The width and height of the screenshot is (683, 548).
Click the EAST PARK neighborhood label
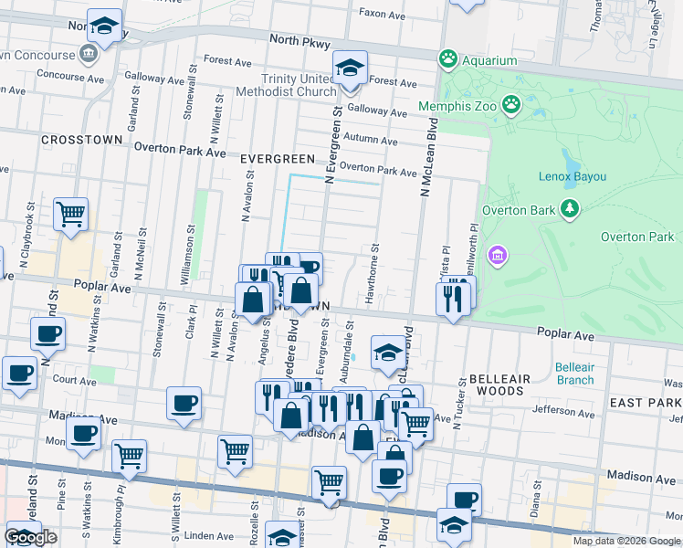646,403
